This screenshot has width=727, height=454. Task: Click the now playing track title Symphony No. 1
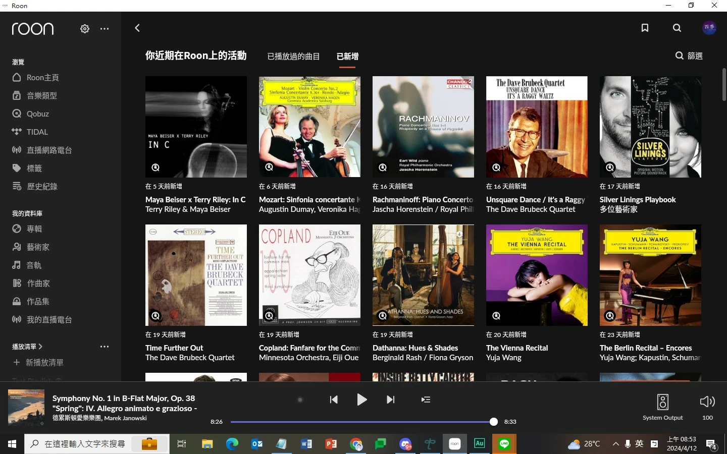pos(124,403)
